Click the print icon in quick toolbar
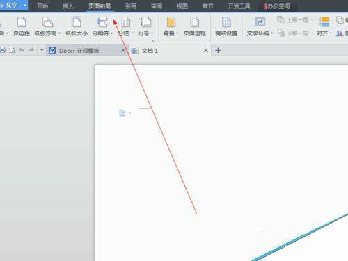The image size is (348, 261). click(x=3, y=50)
